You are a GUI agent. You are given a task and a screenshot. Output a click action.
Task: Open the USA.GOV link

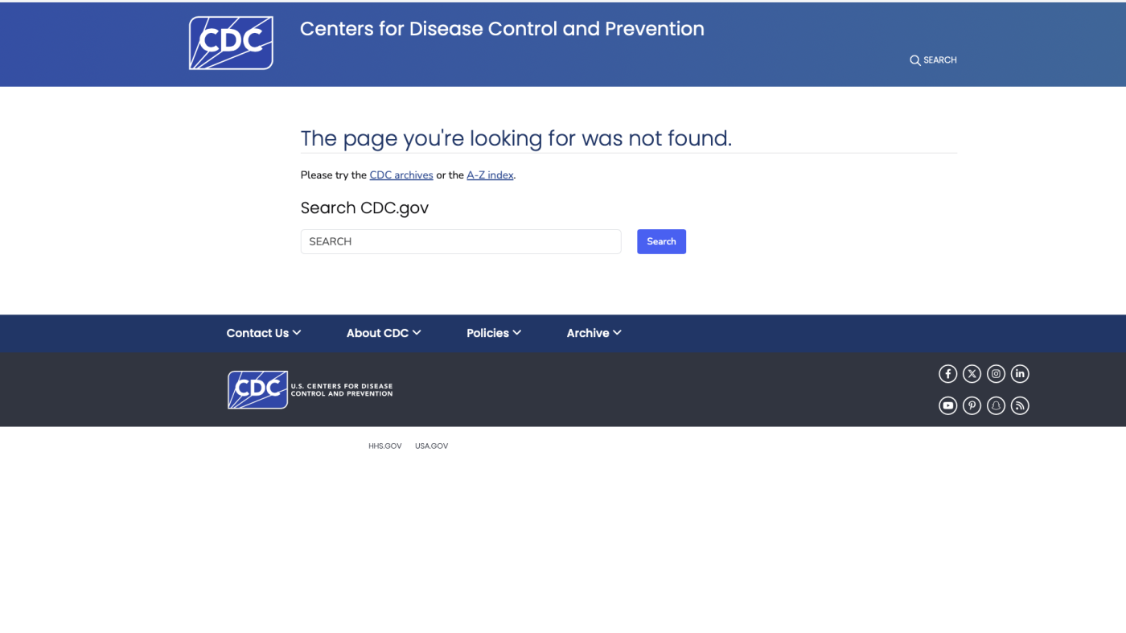point(431,446)
